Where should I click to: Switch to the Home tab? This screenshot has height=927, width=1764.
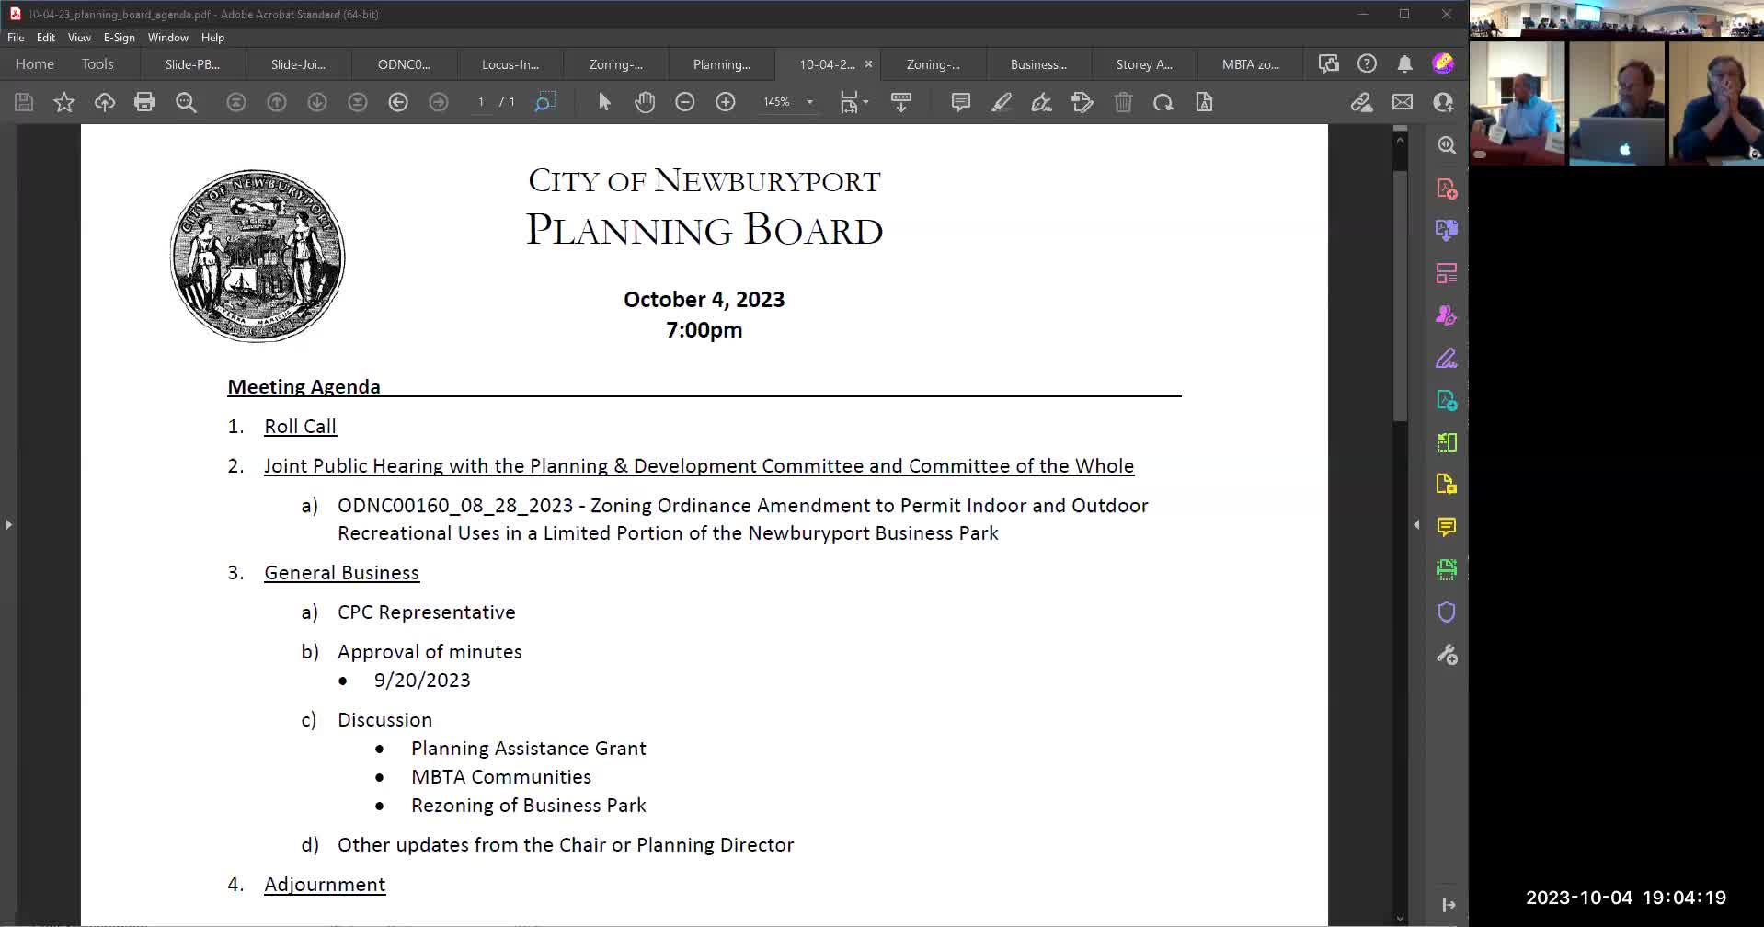(35, 64)
